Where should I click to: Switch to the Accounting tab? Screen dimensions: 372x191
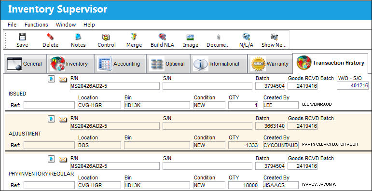[x=120, y=64]
